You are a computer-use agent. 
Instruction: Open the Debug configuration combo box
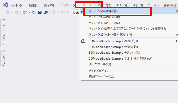coord(76,12)
